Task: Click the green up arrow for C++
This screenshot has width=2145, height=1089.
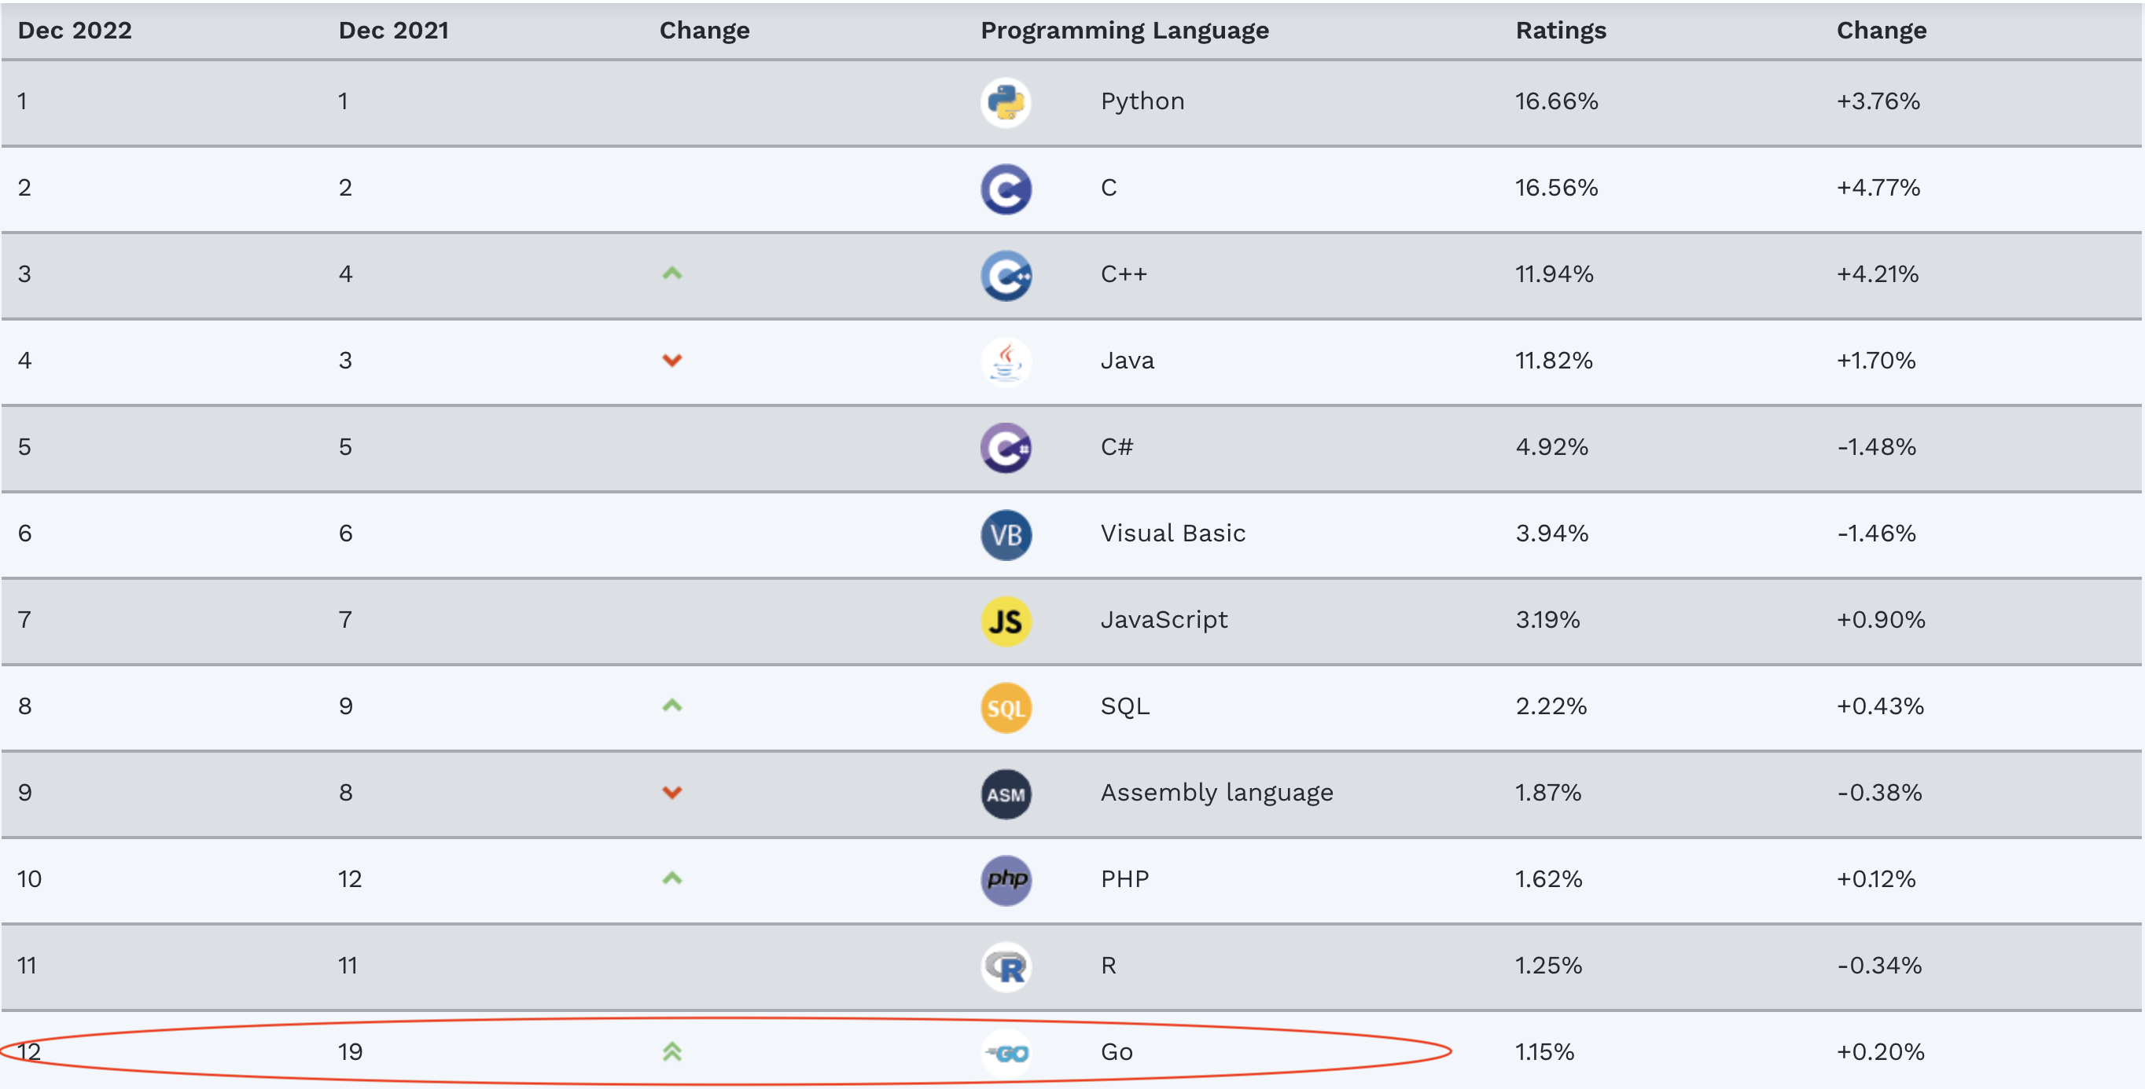Action: pos(672,273)
